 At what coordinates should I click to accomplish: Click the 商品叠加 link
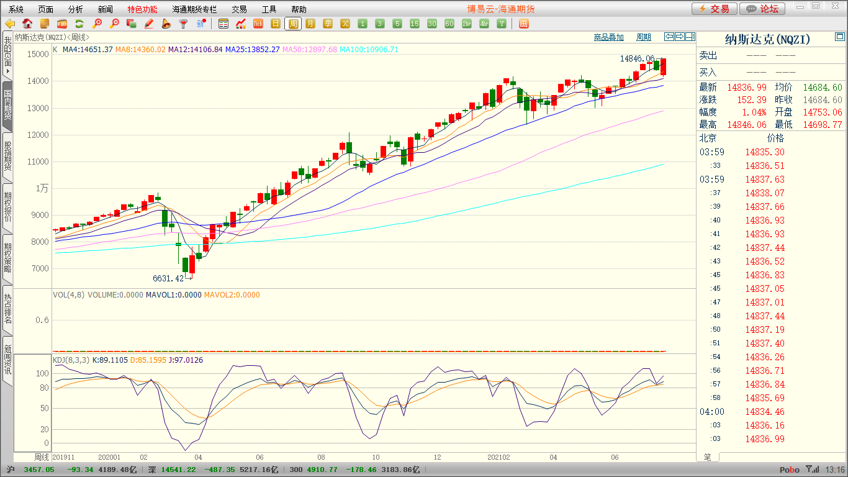coord(609,37)
